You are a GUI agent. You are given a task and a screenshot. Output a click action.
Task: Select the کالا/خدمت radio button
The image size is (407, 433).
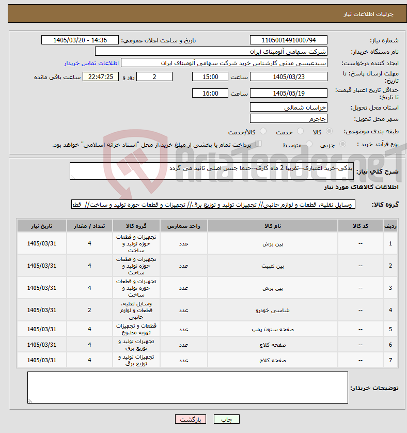(263, 131)
